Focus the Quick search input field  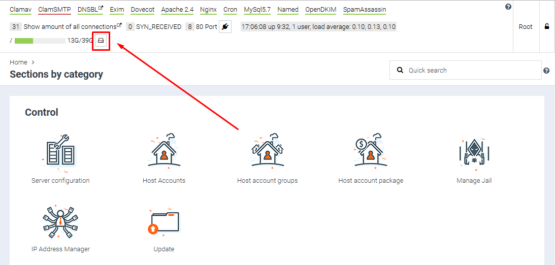tap(466, 70)
